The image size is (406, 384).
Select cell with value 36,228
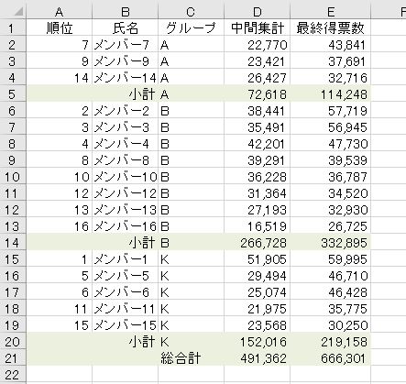(257, 177)
